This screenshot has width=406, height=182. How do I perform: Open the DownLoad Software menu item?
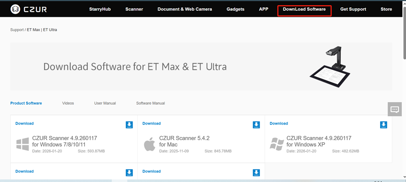(x=304, y=9)
